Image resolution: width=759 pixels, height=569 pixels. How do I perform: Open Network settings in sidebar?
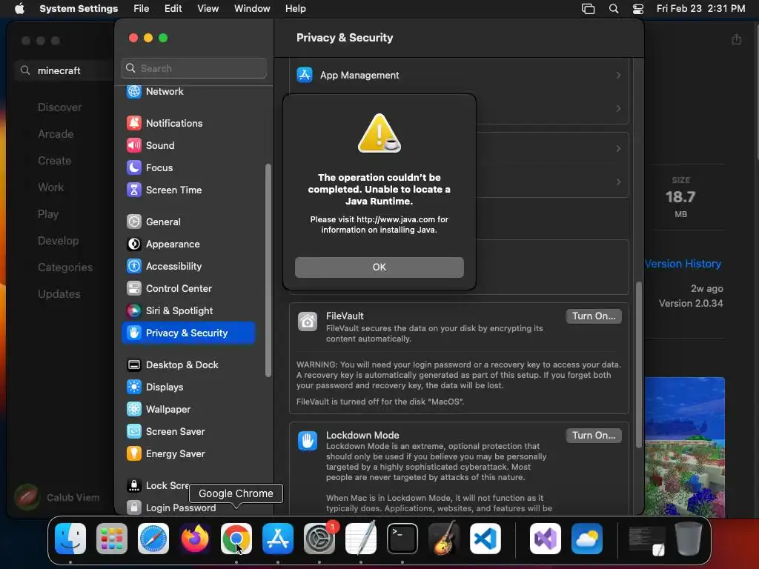pos(189,91)
